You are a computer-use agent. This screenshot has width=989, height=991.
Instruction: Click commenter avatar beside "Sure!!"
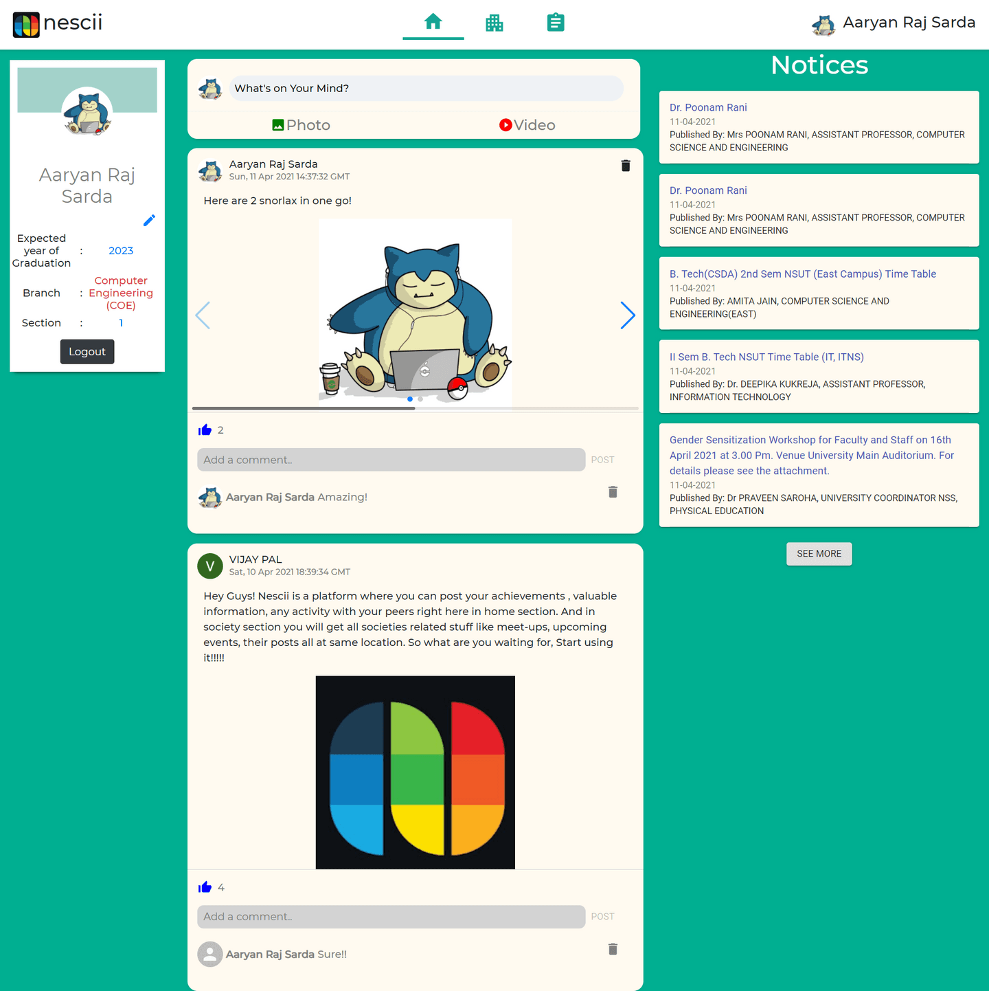pos(210,954)
